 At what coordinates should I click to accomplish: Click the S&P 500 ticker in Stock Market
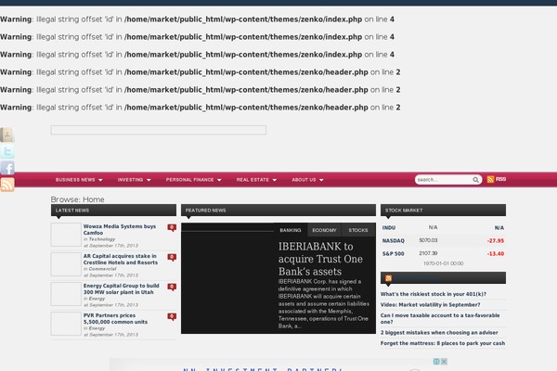coord(394,254)
